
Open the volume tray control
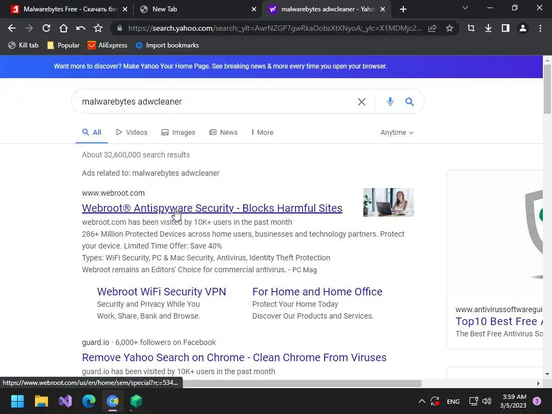487,401
